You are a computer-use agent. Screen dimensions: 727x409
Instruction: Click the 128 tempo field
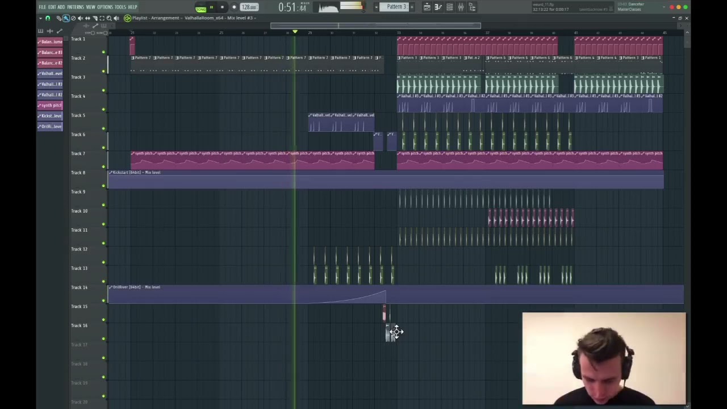[x=249, y=7]
